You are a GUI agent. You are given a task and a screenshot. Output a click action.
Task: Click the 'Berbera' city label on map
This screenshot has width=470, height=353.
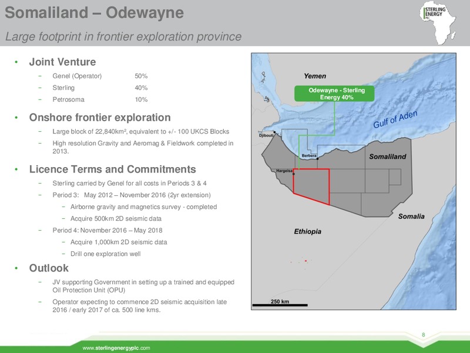(309, 156)
